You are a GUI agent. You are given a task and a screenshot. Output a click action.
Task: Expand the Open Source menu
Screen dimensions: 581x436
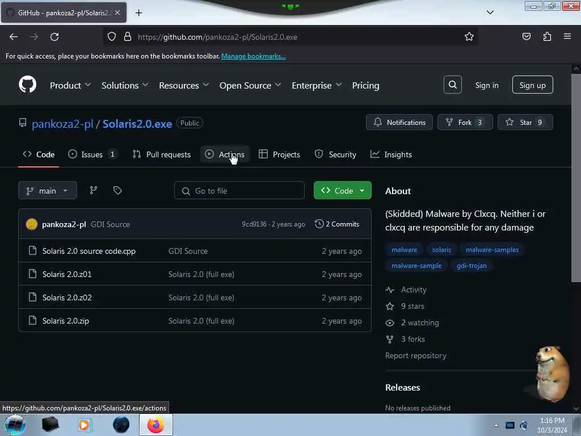tap(250, 85)
